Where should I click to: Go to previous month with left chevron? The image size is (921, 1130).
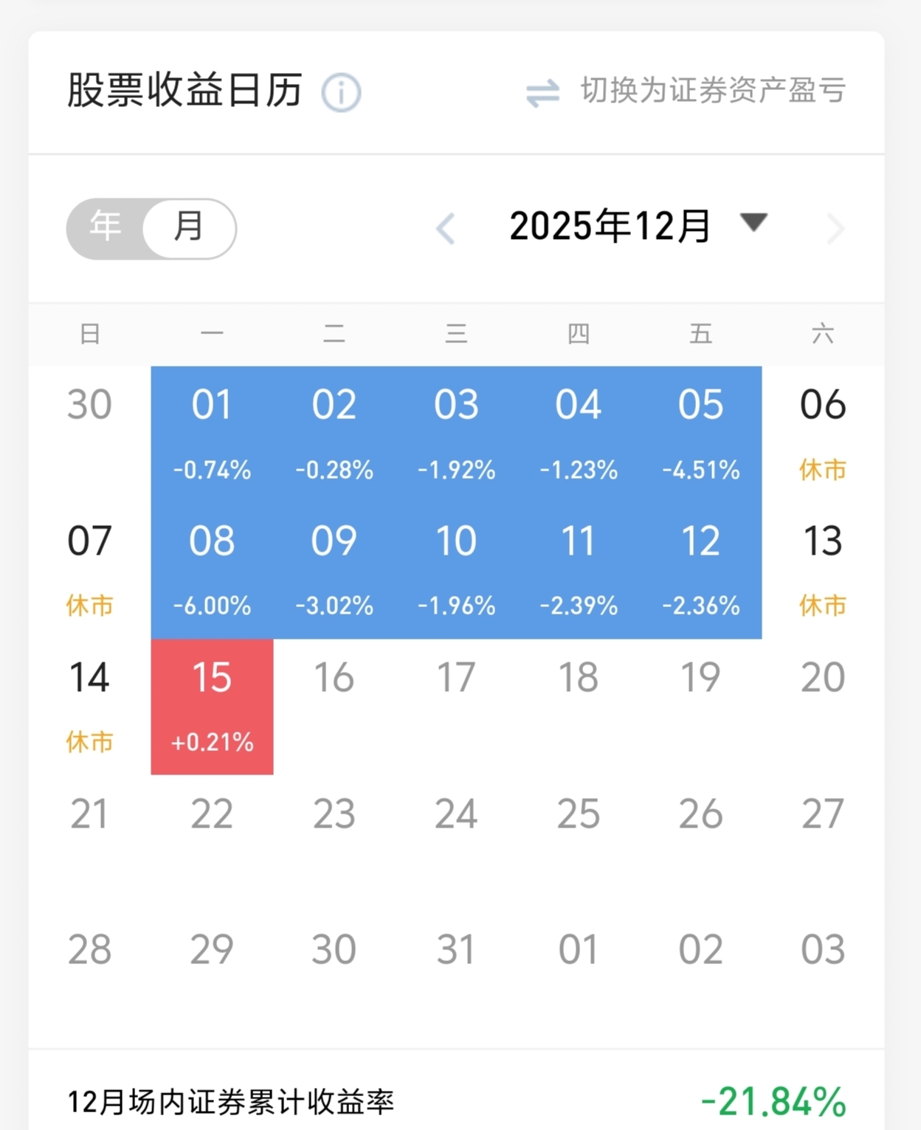(446, 228)
